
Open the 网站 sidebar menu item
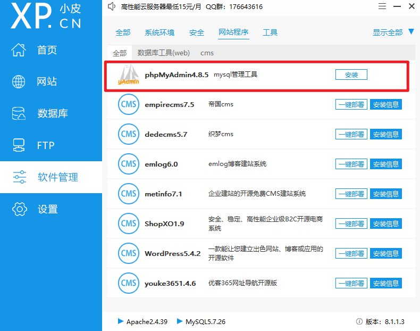point(47,81)
